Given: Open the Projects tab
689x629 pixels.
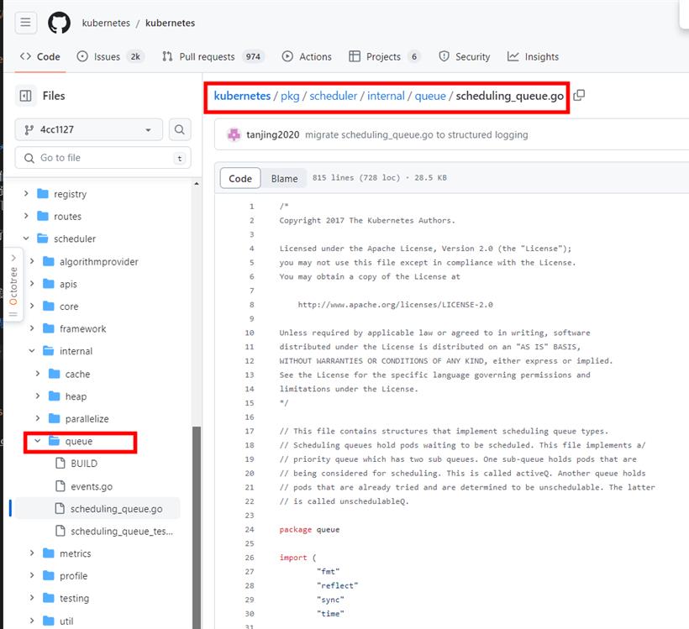Looking at the screenshot, I should tap(385, 56).
